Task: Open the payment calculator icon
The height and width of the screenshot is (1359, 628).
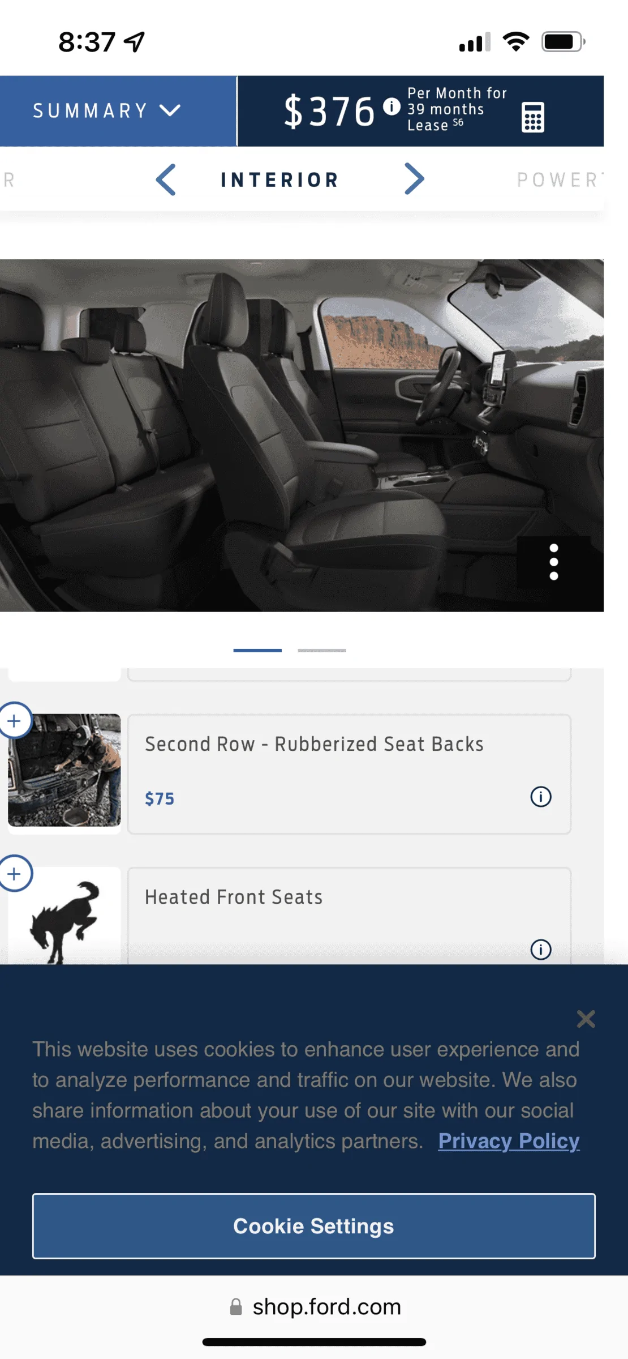Action: [x=532, y=117]
